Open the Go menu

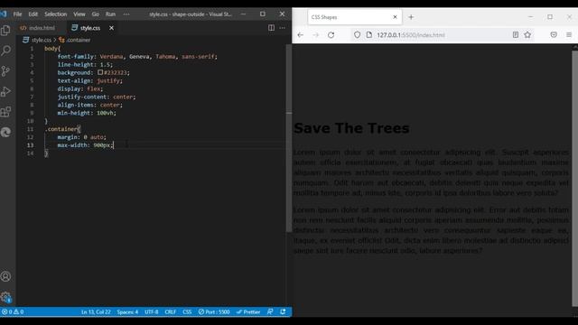(x=96, y=14)
